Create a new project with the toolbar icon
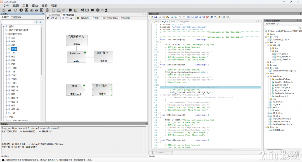Viewport: 302px width, 162px height. [4, 10]
